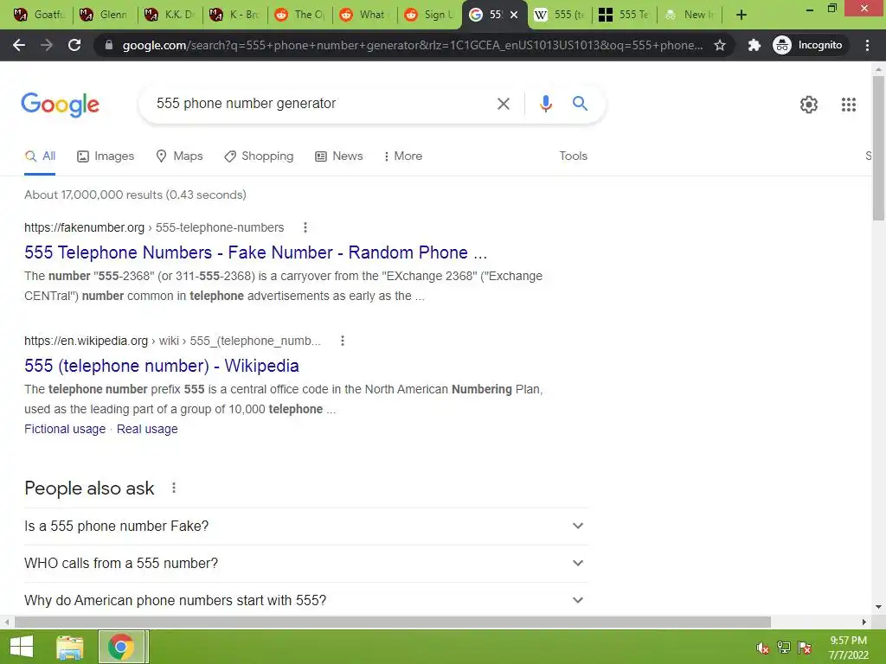The height and width of the screenshot is (664, 886).
Task: Click the fakenumber.org URL breadcrumb
Action: click(154, 227)
